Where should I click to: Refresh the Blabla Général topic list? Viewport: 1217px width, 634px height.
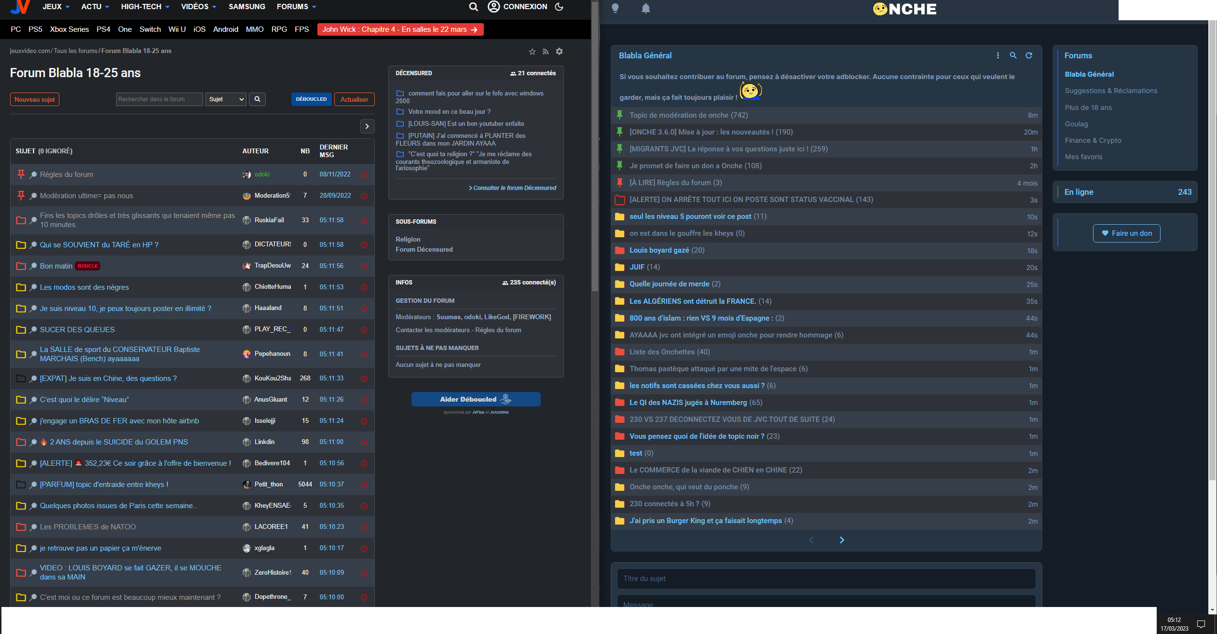[x=1029, y=55]
